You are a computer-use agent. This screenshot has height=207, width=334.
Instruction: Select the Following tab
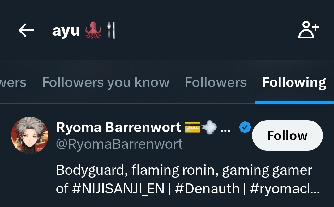point(294,82)
